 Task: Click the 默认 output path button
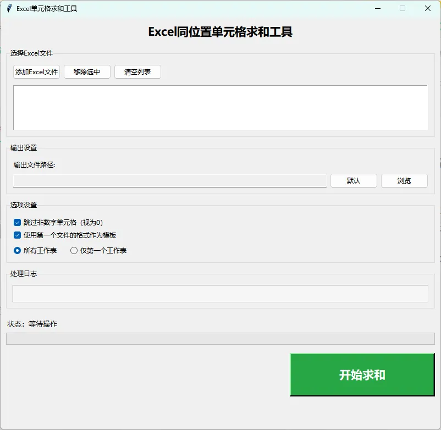pos(354,181)
